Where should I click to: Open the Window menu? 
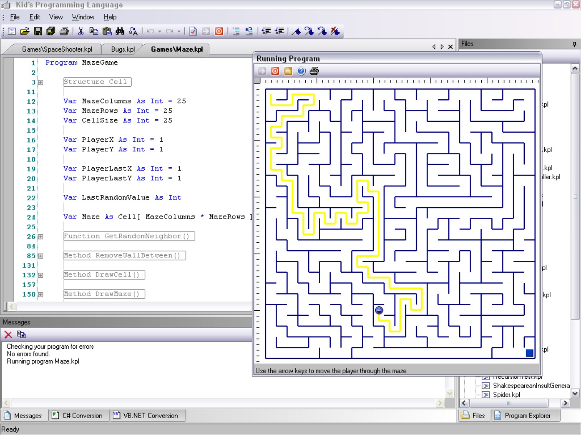point(83,17)
